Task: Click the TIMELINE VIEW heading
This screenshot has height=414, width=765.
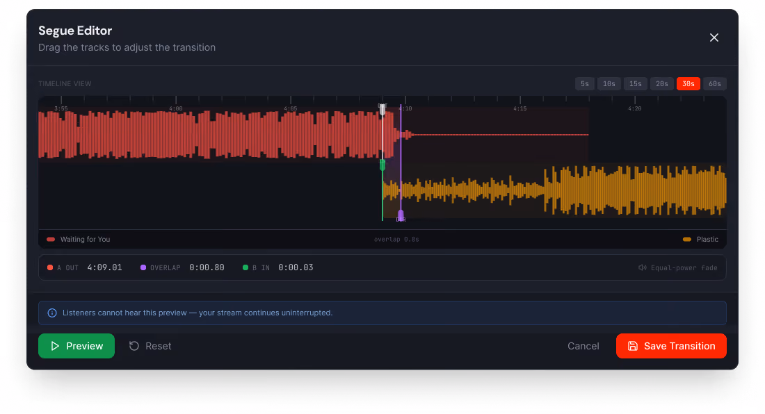Action: coord(65,84)
